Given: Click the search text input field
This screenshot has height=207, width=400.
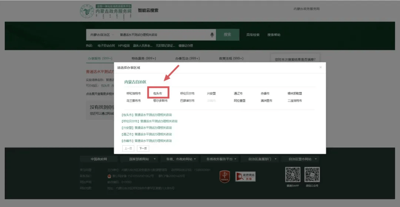Looking at the screenshot, I should (x=163, y=35).
